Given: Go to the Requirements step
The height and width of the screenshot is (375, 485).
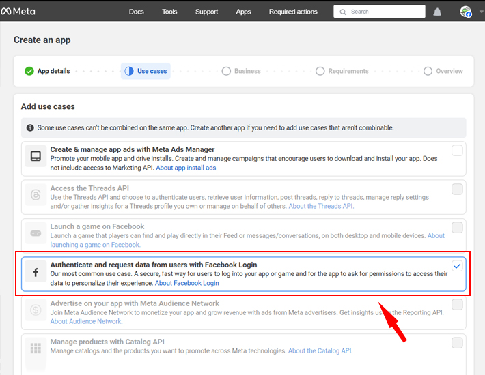Looking at the screenshot, I should [342, 71].
